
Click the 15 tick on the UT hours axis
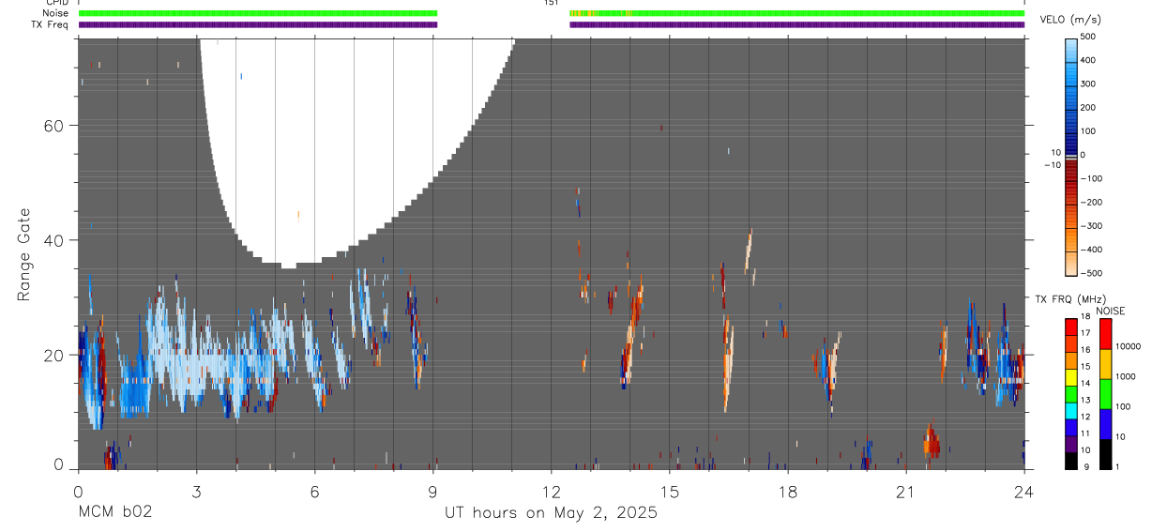(670, 491)
